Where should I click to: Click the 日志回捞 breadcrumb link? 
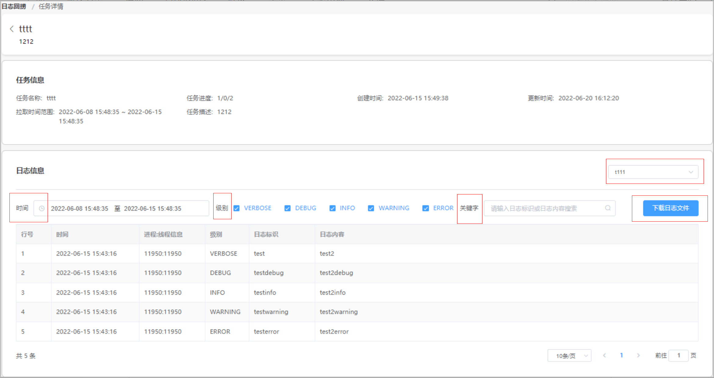coord(14,6)
